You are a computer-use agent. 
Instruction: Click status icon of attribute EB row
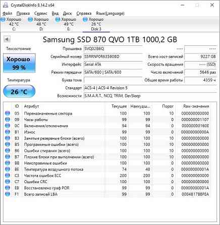(x=8, y=188)
